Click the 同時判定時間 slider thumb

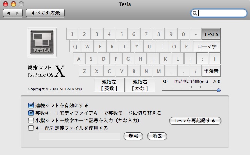pos(219,90)
